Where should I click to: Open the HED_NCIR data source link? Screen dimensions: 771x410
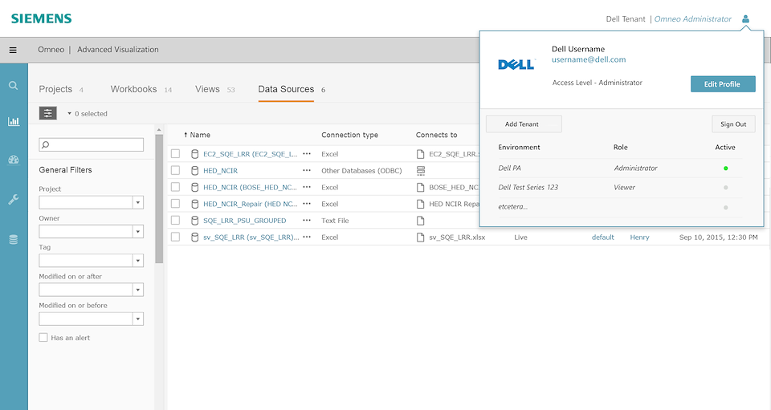(220, 171)
